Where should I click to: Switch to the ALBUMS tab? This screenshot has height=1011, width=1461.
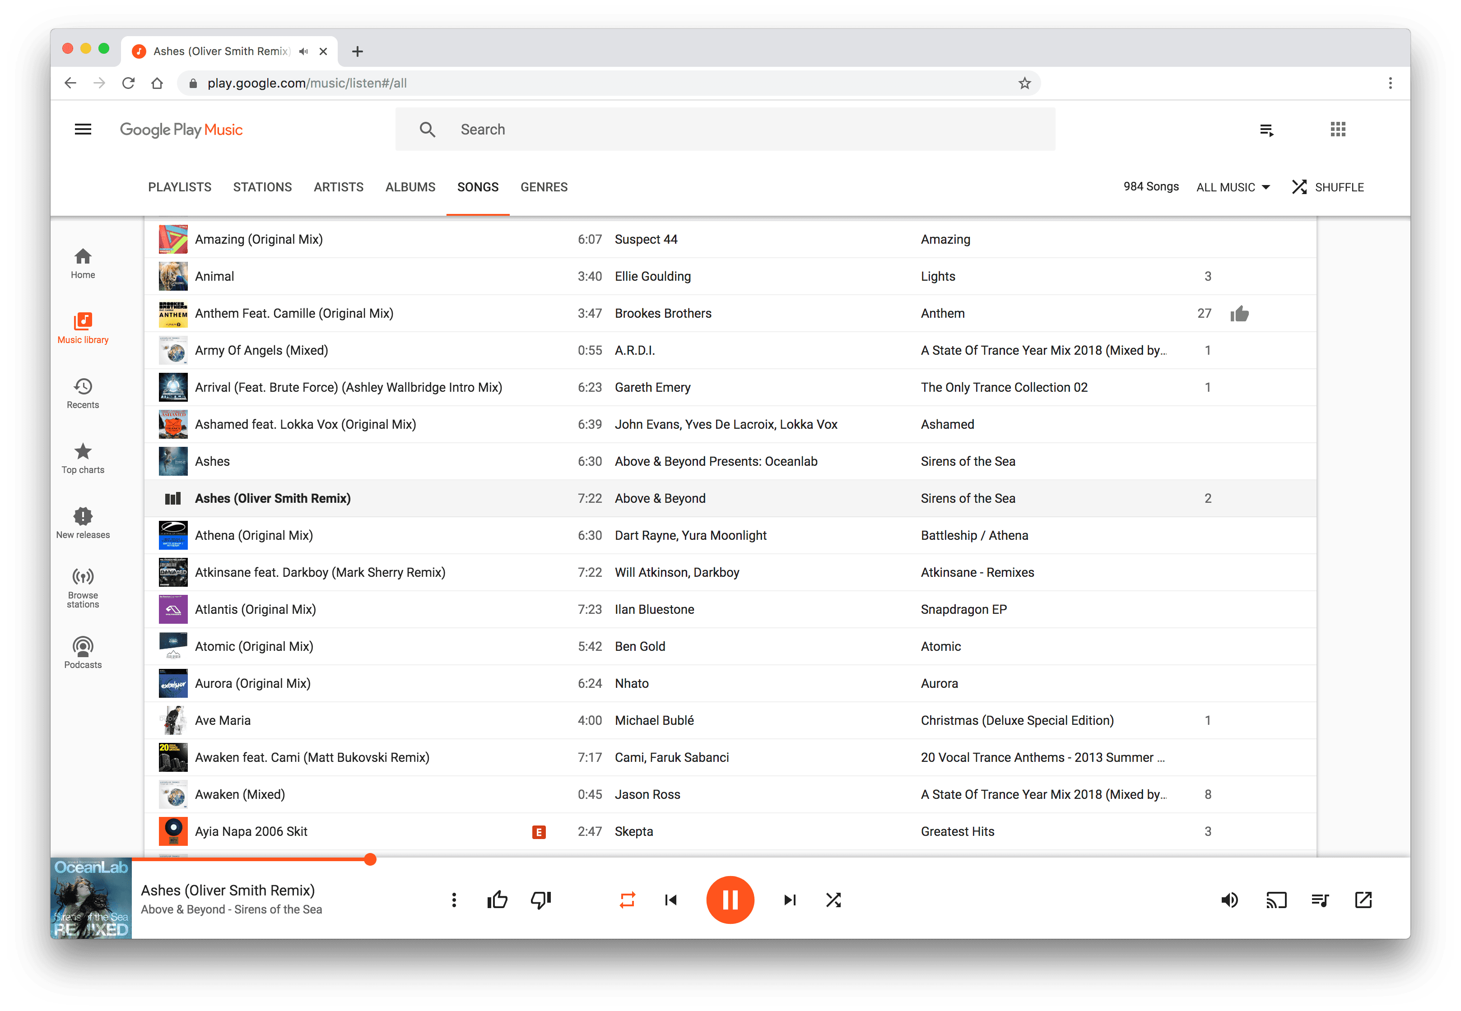click(410, 187)
